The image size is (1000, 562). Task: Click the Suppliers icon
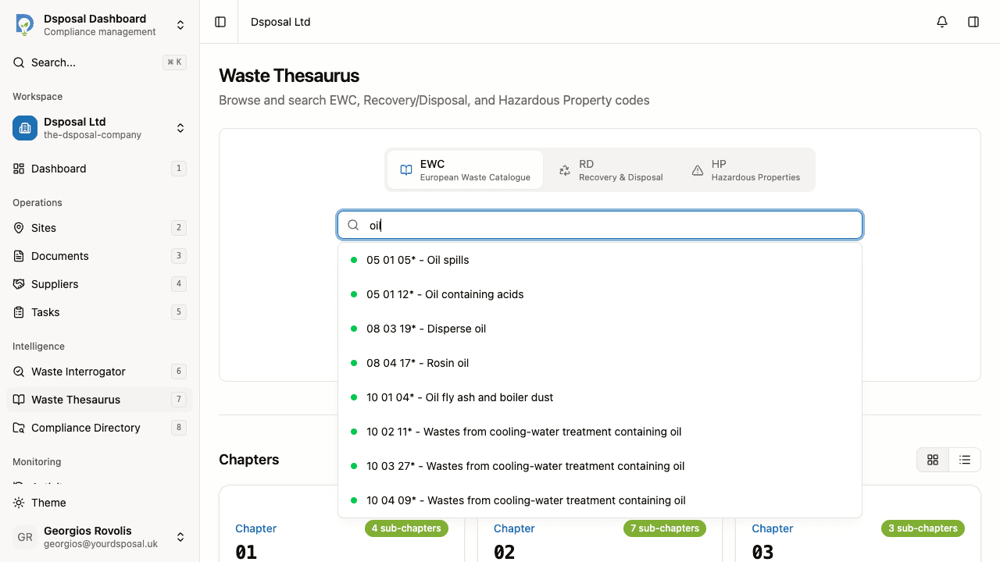17,284
